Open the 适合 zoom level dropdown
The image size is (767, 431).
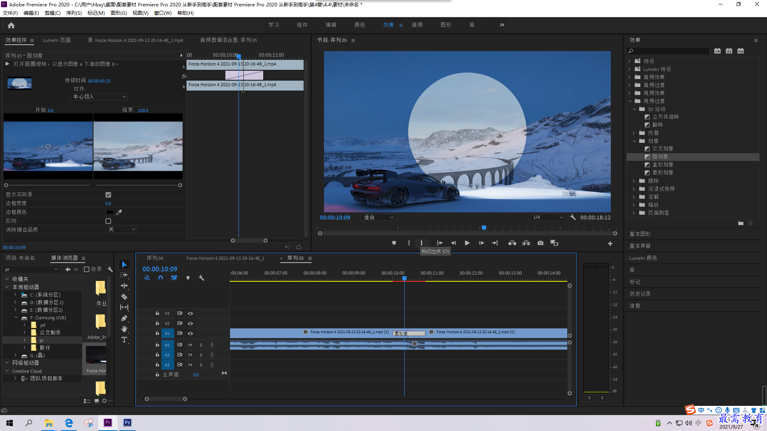(378, 217)
